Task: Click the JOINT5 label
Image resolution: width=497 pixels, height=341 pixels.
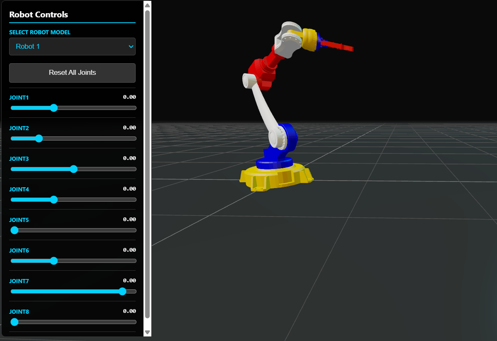Action: (x=19, y=220)
